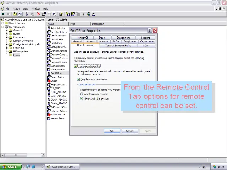Screen dimensions: 227x170
Task: Collapse the ES-NET.CO.UK domain node
Action: (2, 27)
